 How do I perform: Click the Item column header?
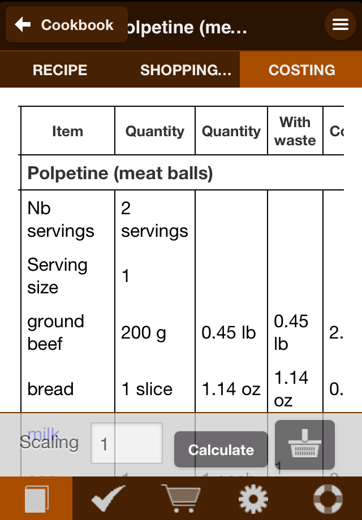[68, 131]
